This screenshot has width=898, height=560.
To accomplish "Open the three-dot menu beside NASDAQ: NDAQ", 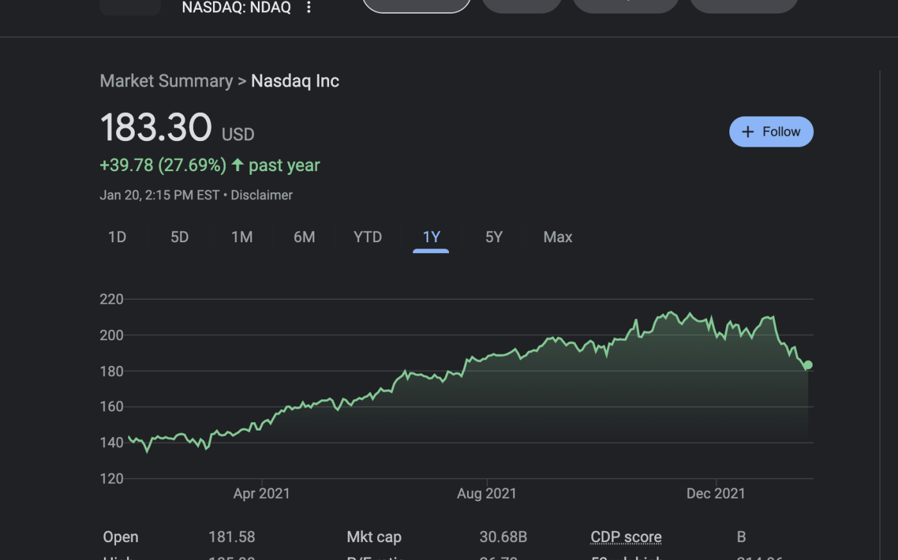I will point(309,7).
